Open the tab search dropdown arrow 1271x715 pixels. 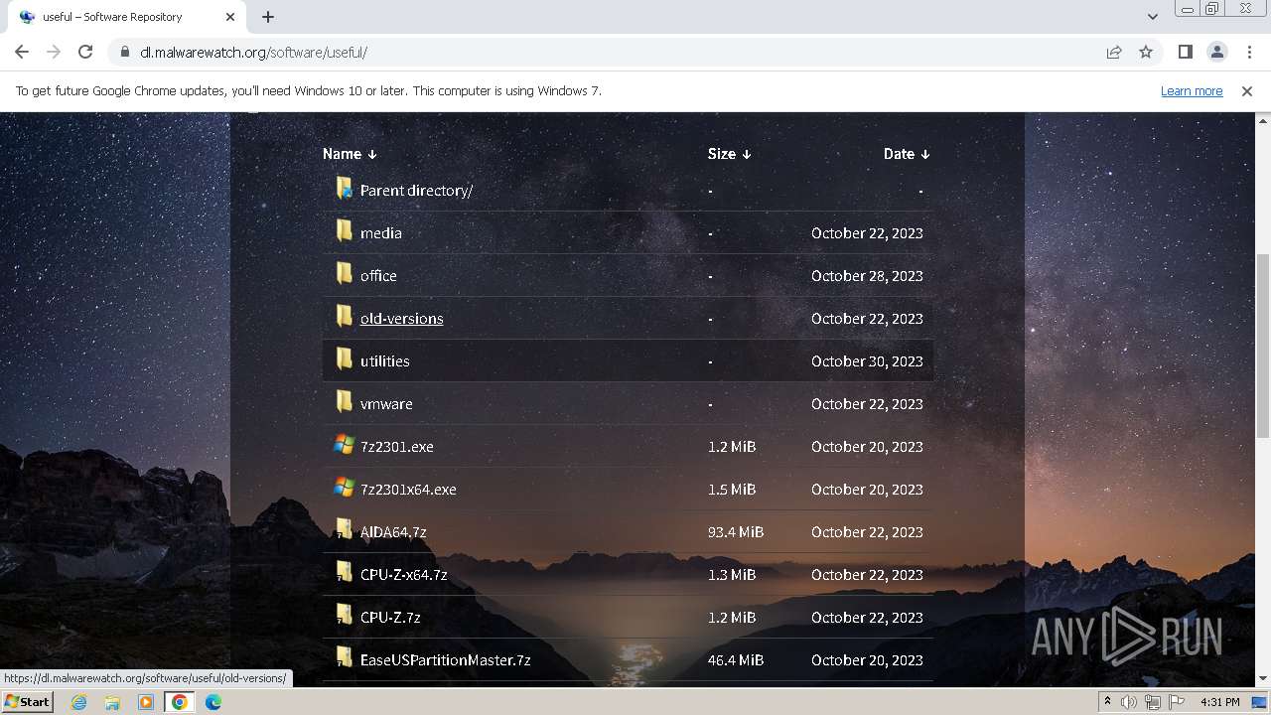[1152, 17]
